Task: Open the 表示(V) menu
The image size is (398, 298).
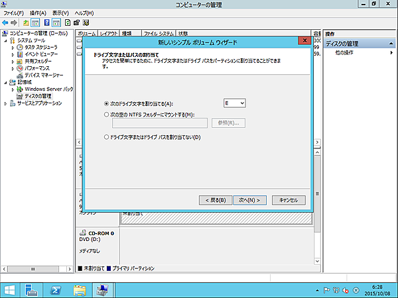Action: (x=60, y=13)
